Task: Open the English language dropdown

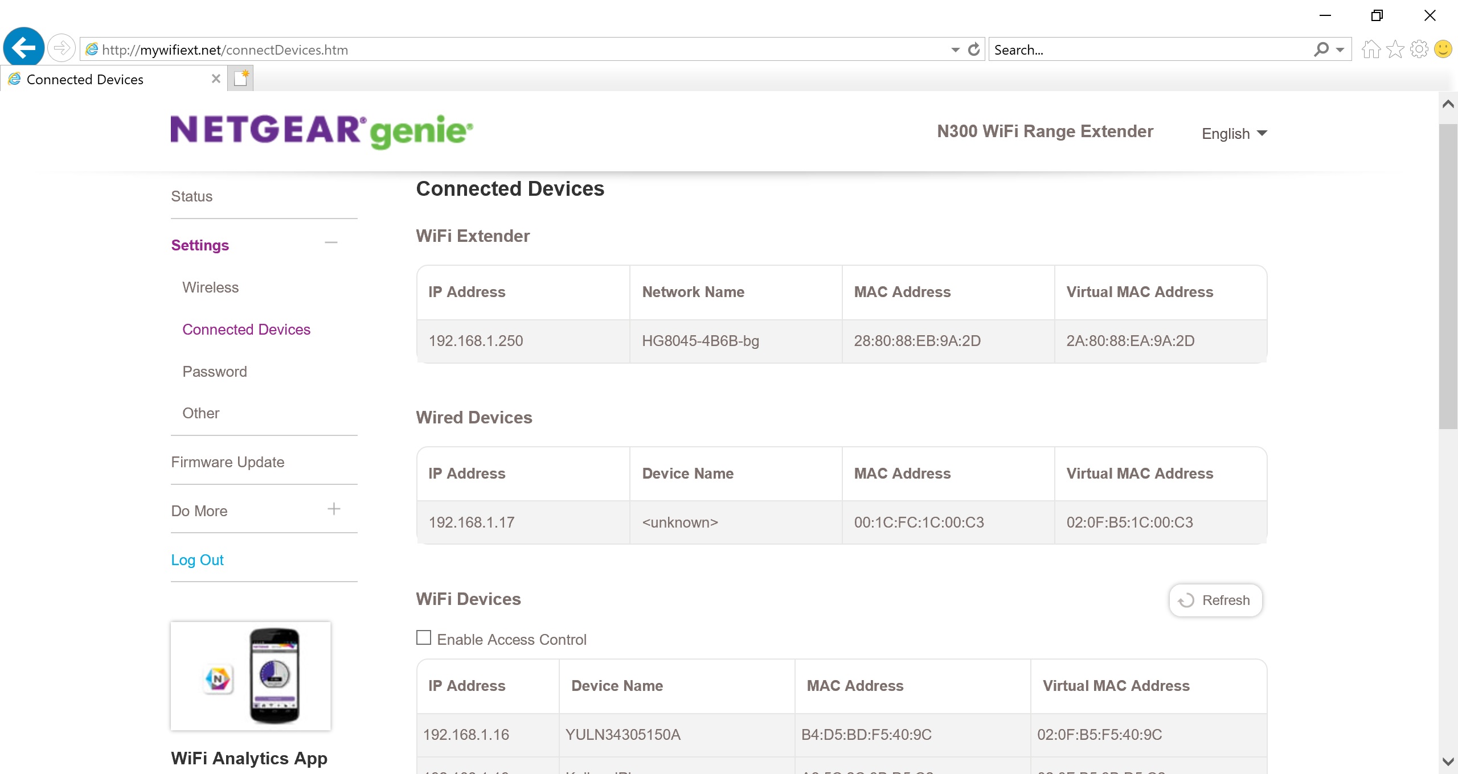Action: (x=1234, y=134)
